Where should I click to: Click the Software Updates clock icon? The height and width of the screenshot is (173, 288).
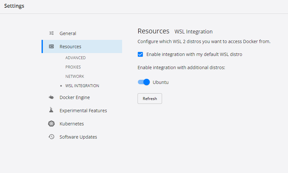[52, 137]
